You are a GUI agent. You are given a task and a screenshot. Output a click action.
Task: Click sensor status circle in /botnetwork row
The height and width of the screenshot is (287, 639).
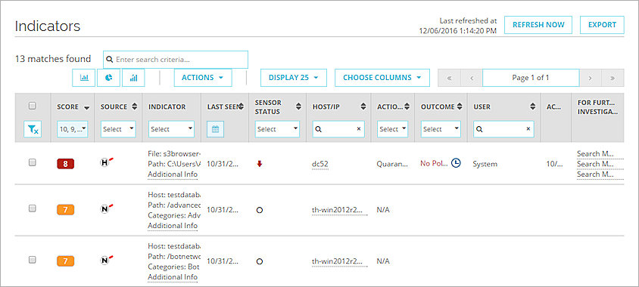pyautogui.click(x=259, y=261)
